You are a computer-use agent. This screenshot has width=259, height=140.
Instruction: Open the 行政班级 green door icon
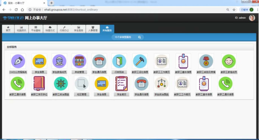119,61
